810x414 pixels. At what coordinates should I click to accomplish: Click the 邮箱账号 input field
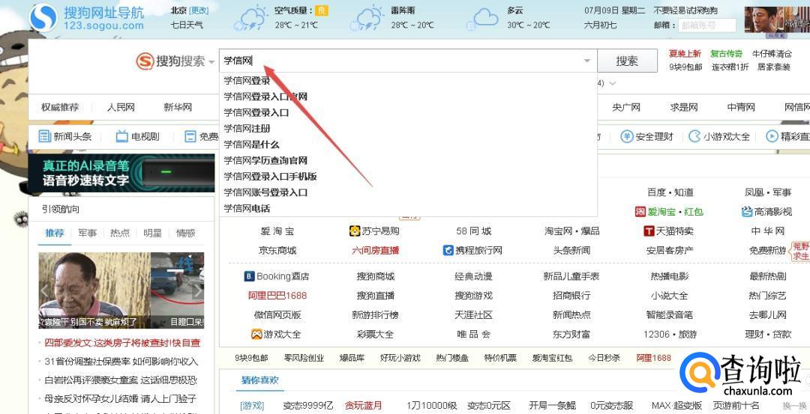pos(707,25)
